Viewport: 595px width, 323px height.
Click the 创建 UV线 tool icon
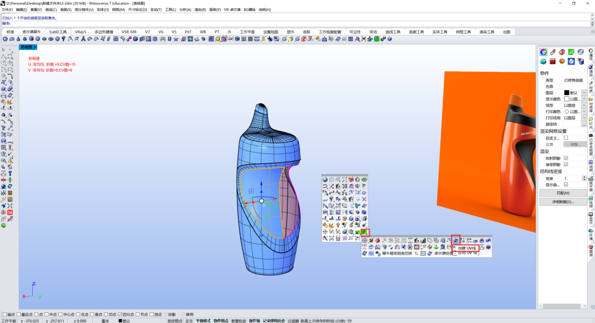(x=456, y=240)
